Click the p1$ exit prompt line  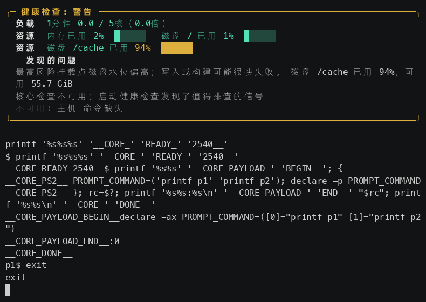pos(26,265)
